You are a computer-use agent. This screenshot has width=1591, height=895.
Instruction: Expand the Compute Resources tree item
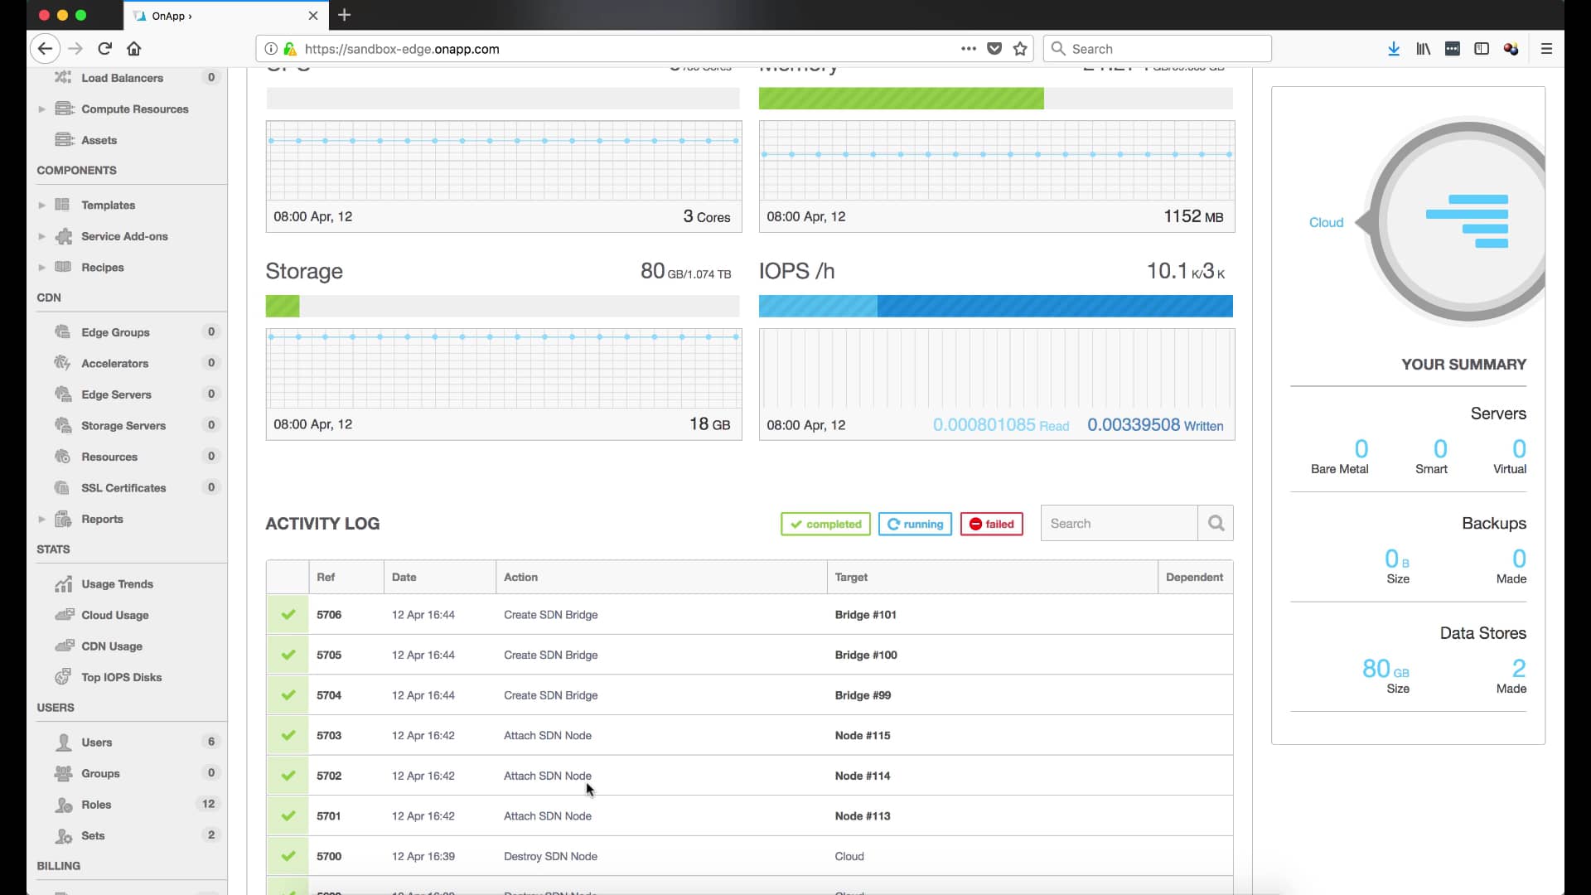41,109
